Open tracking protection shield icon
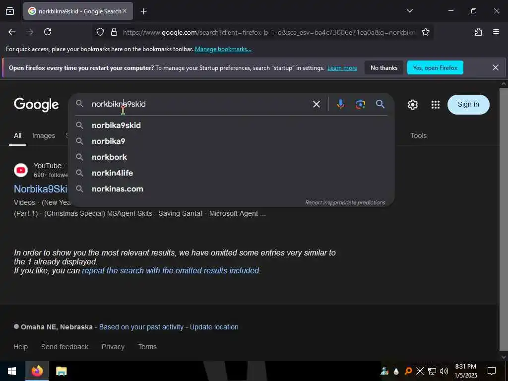The image size is (508, 381). (x=100, y=32)
